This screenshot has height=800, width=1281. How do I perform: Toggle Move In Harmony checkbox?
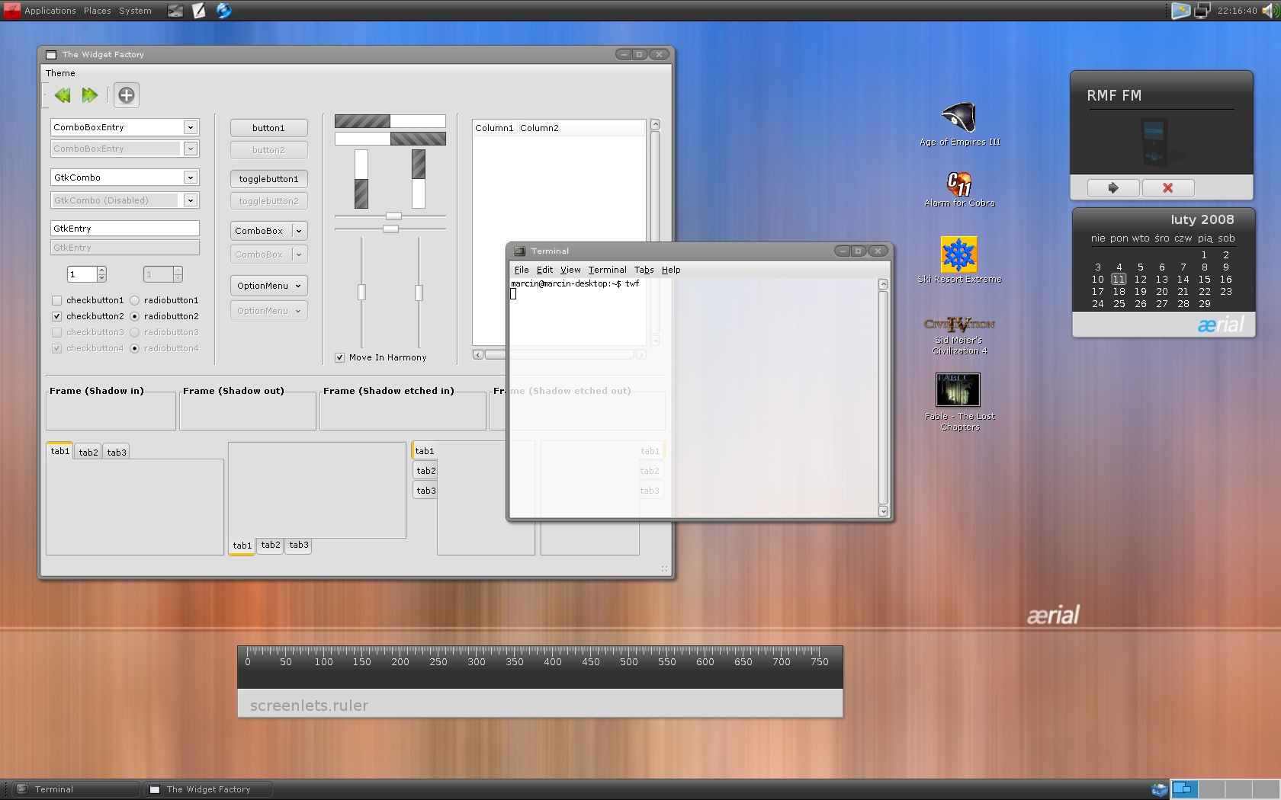tap(339, 357)
